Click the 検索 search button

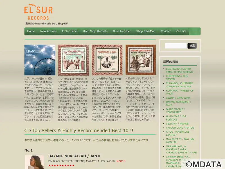[x=192, y=46]
